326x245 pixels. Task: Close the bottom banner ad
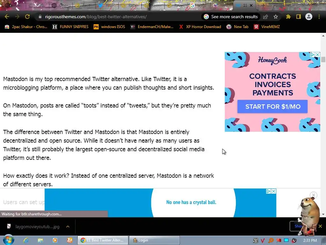[273, 191]
